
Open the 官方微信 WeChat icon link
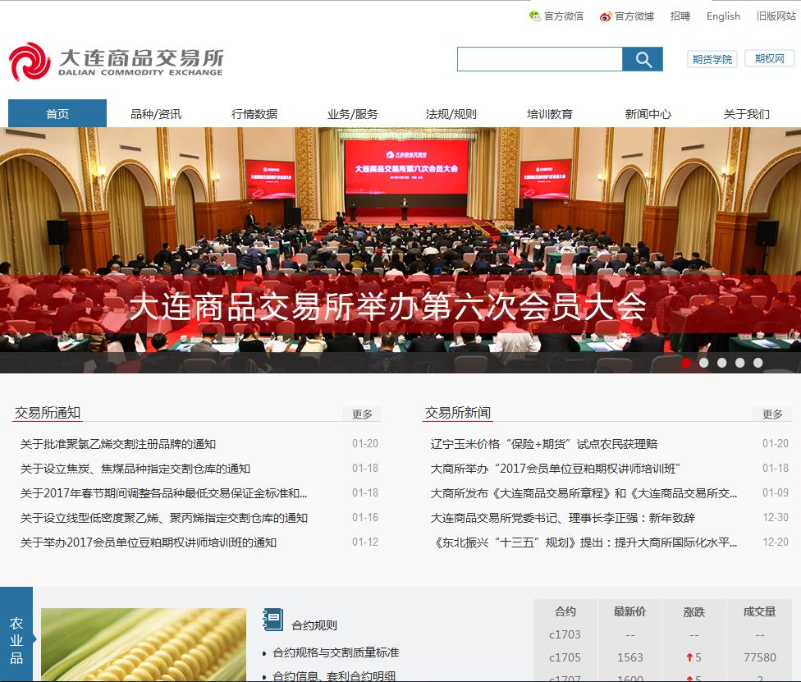[534, 16]
